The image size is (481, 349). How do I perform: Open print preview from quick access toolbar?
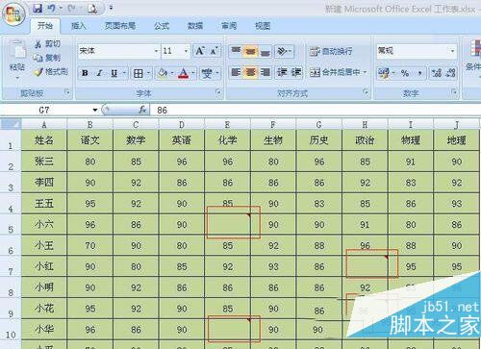[x=92, y=9]
